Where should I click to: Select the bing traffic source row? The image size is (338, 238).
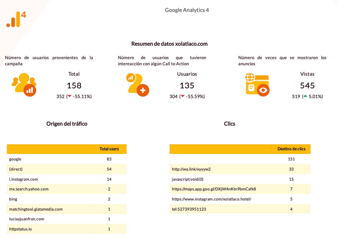tap(67, 199)
